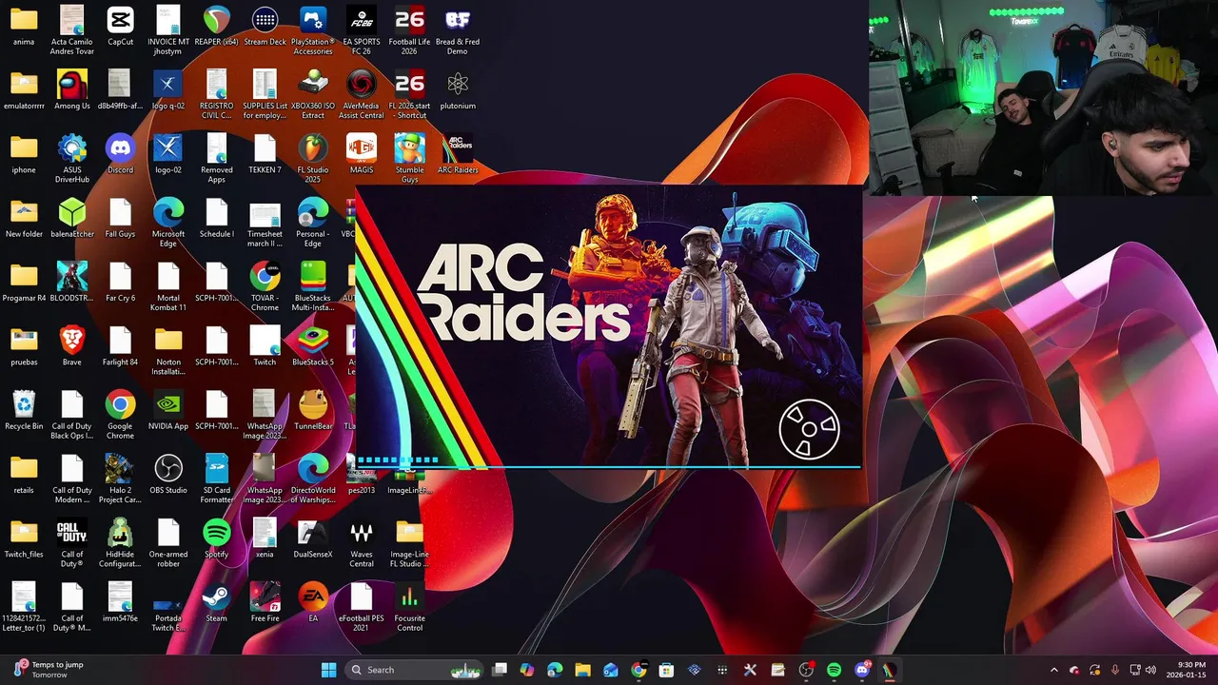
Task: Open ASUS DriverHub desktop shortcut
Action: 72,158
